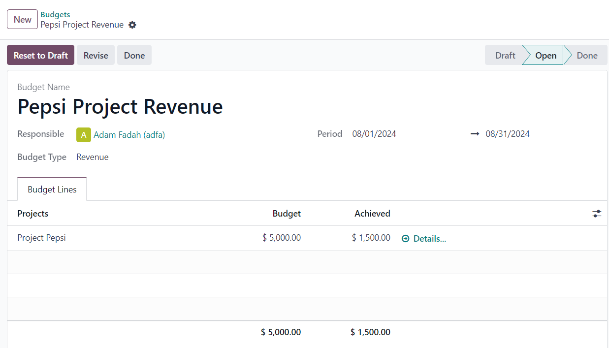Go back to Budgets breadcrumb

(55, 15)
